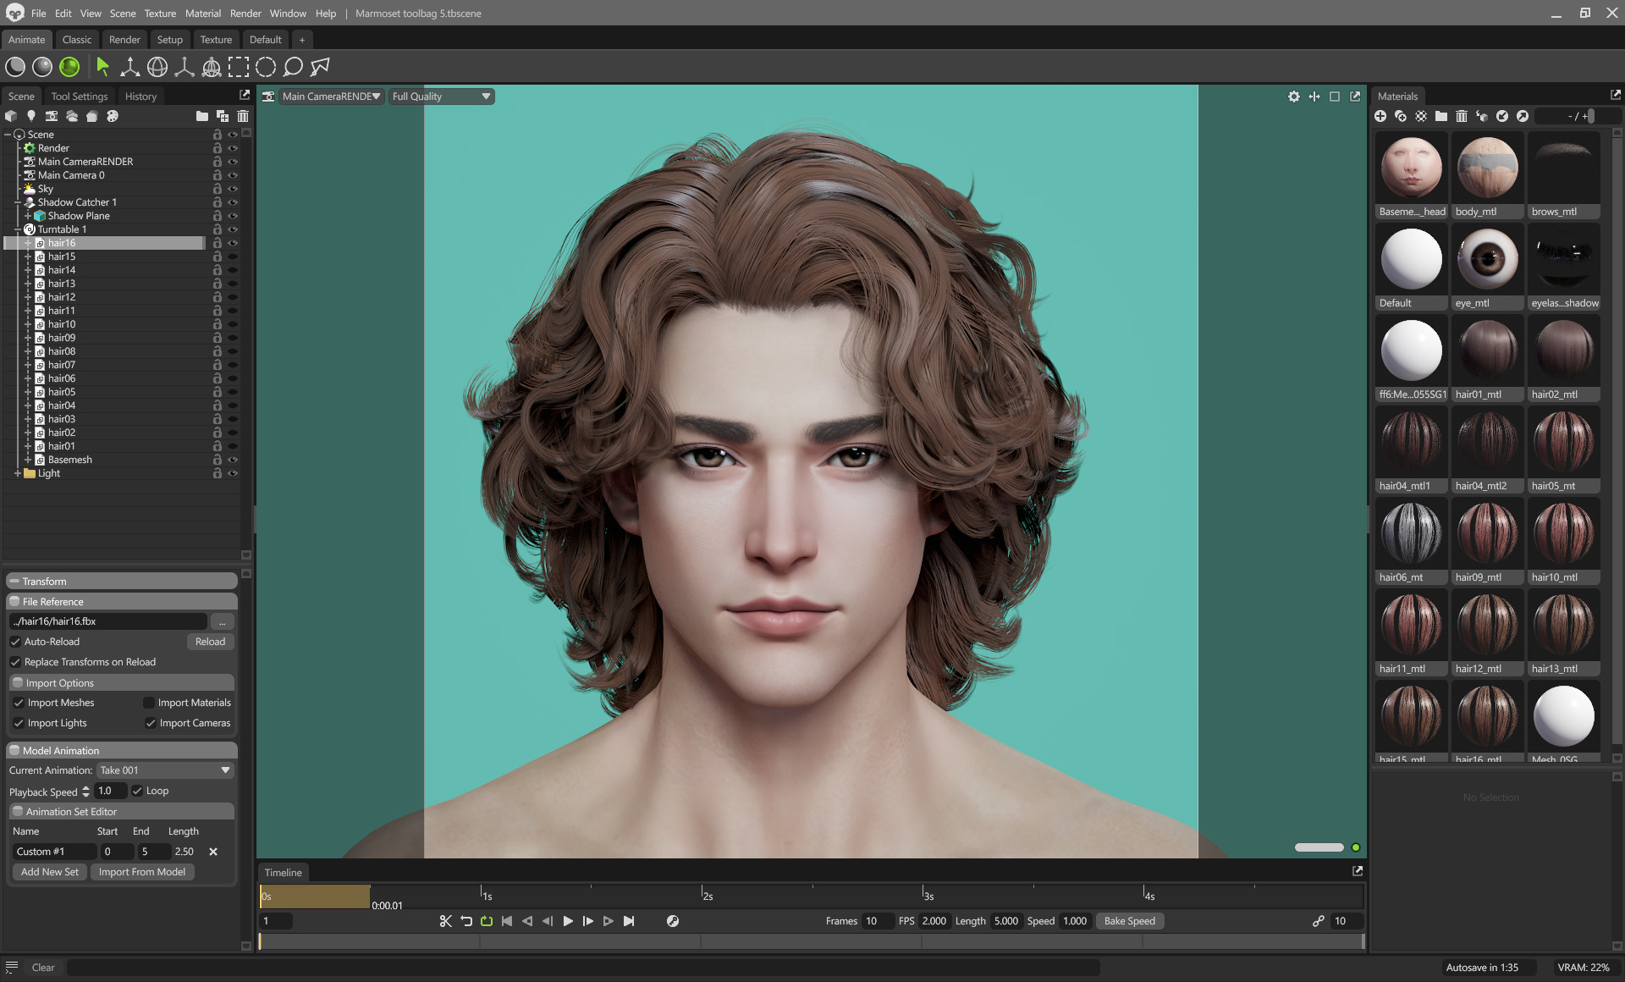The height and width of the screenshot is (982, 1625).
Task: Duplicate the selected scene object
Action: (x=223, y=116)
